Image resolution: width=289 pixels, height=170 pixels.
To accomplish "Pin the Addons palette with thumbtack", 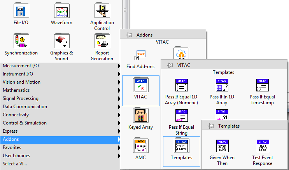I will pyautogui.click(x=129, y=35).
